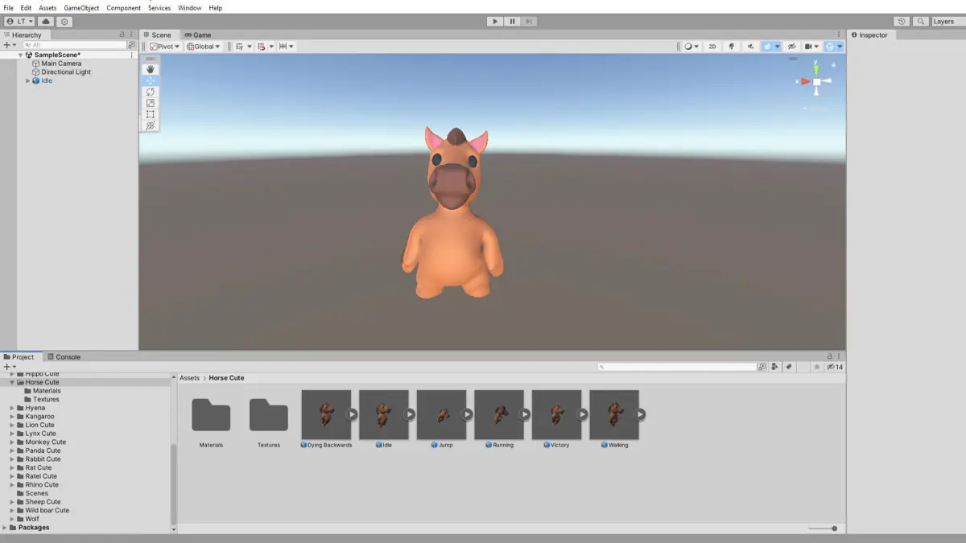Open the Gizmos dropdown arrow
Screen dimensions: 966x543
[840, 47]
